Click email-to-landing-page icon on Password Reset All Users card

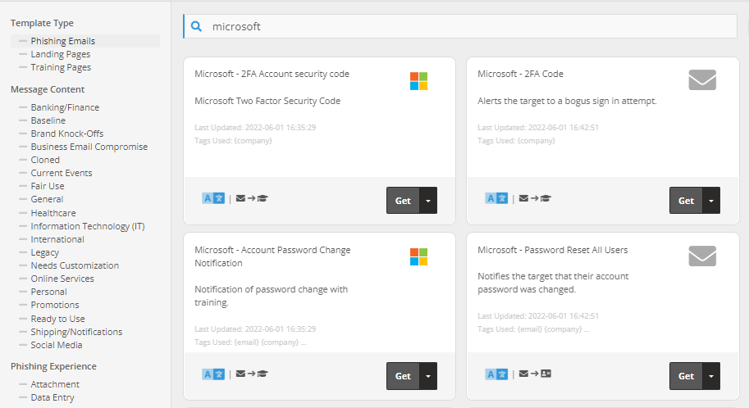535,374
